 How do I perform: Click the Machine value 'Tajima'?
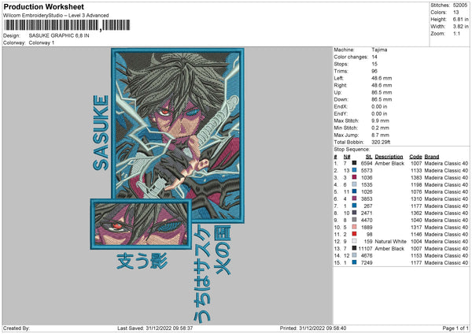379,50
